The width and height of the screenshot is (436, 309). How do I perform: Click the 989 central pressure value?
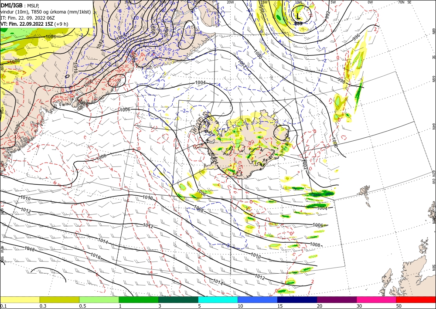[x=298, y=24]
